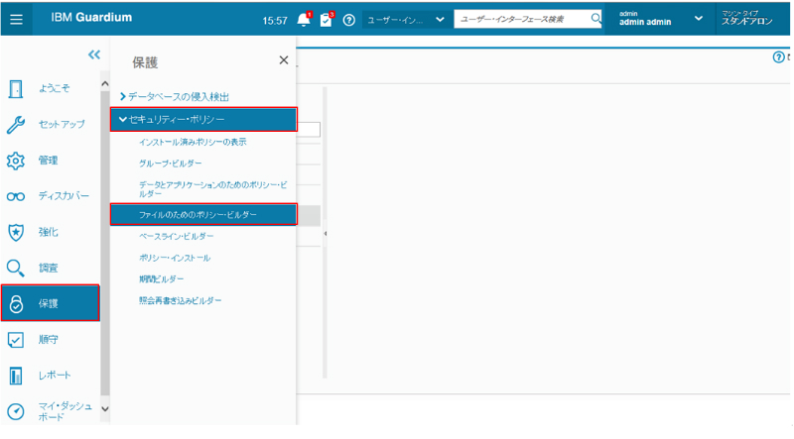Open 管理 in the sidebar
Screen dimensions: 794x439
(x=50, y=160)
